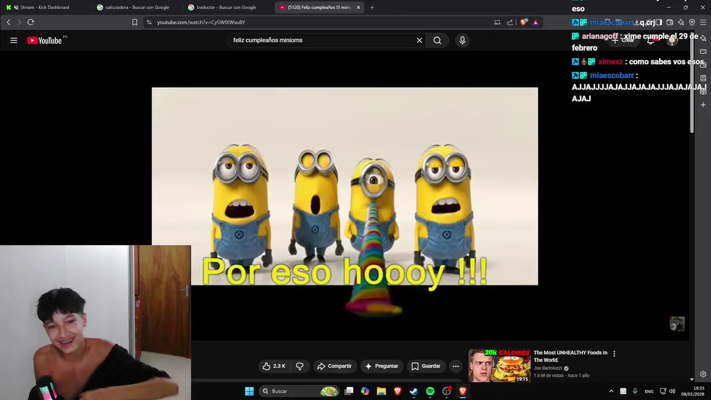Open the three-dot more actions menu

(455, 366)
